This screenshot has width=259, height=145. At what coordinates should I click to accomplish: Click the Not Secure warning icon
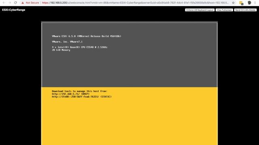(23, 3)
